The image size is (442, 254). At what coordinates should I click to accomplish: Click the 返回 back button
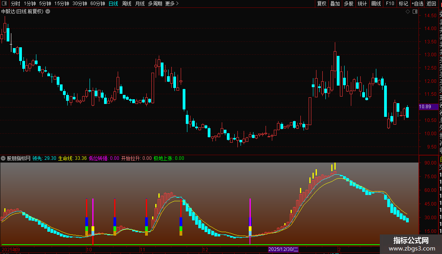tap(431, 4)
